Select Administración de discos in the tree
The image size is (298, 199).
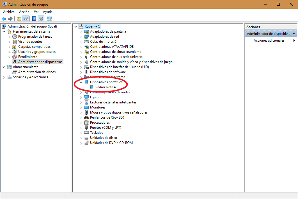(x=37, y=72)
